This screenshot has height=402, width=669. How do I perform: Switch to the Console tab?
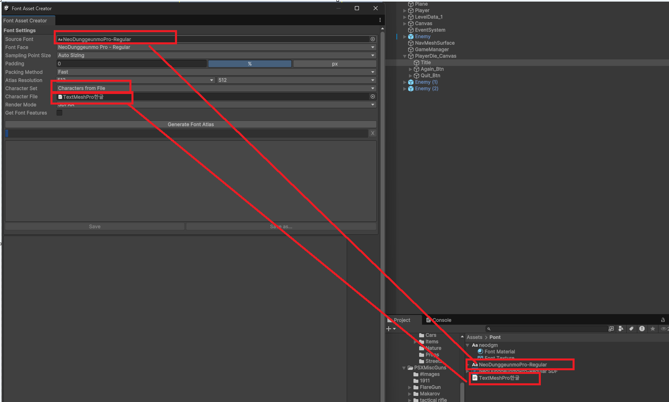(439, 320)
